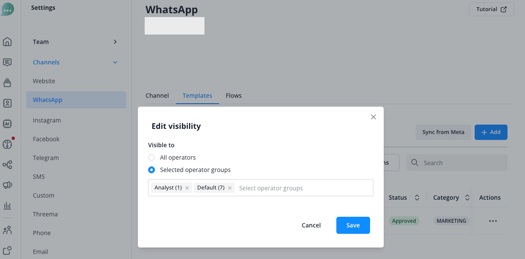
Task: Open the team members icon in sidebar
Action: coord(7,230)
